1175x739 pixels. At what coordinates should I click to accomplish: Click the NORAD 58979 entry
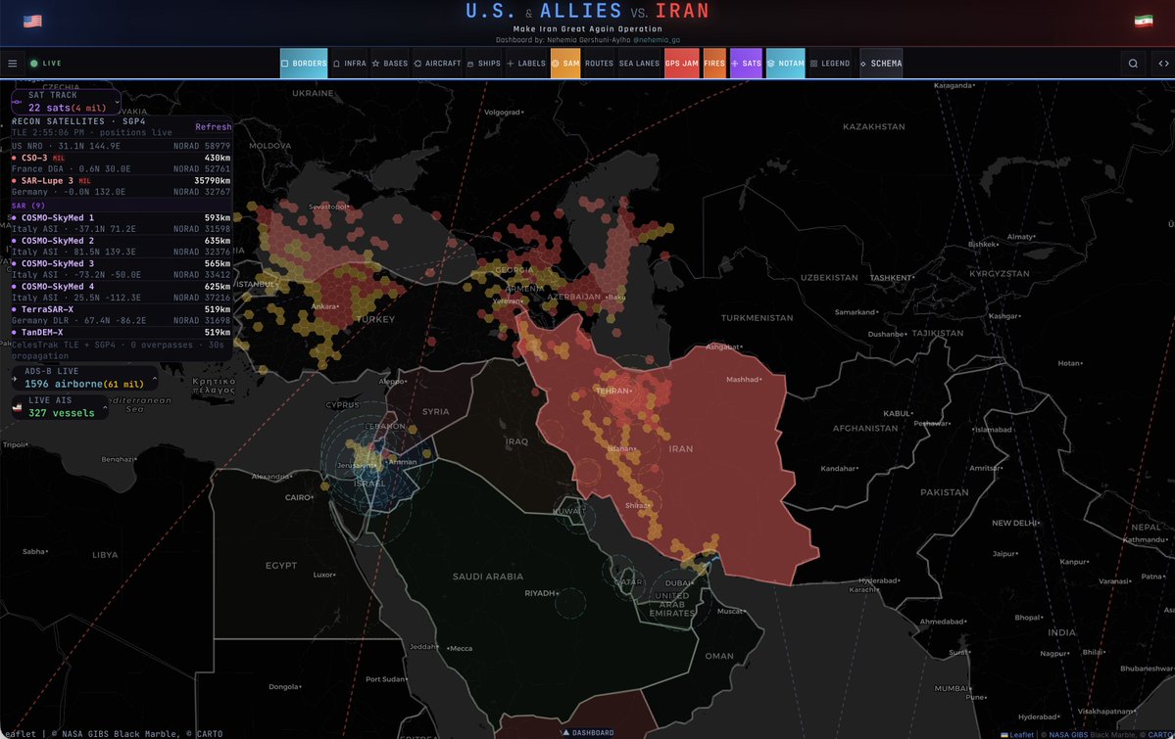coord(202,146)
